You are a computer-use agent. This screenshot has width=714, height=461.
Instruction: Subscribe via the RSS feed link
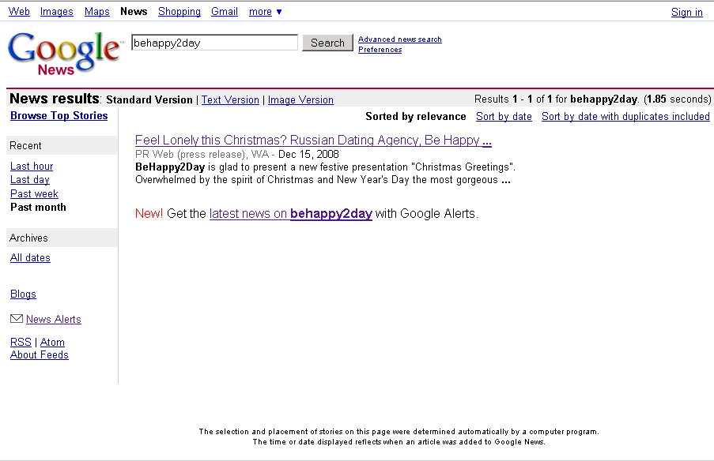21,343
